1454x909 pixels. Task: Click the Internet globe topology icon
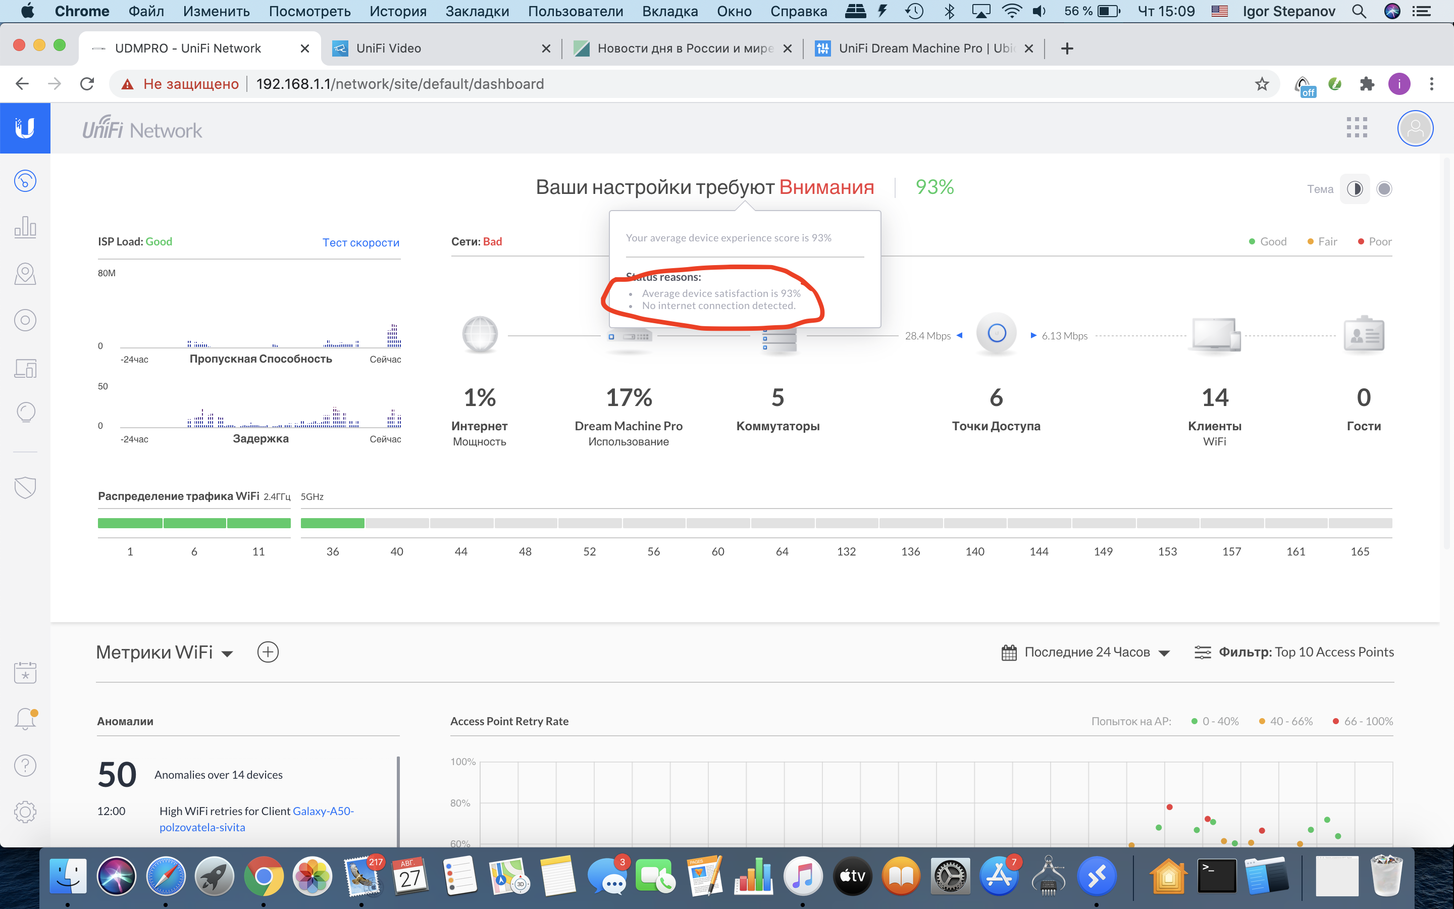click(x=480, y=334)
